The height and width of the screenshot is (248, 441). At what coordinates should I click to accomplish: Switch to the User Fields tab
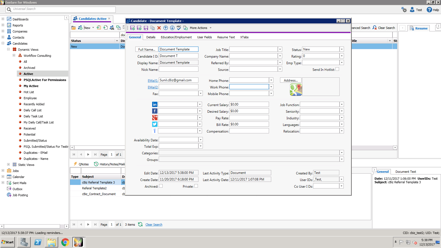point(205,37)
